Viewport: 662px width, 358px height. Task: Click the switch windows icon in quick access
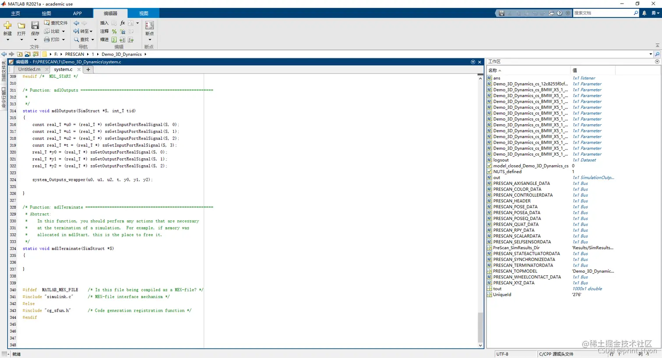point(552,13)
